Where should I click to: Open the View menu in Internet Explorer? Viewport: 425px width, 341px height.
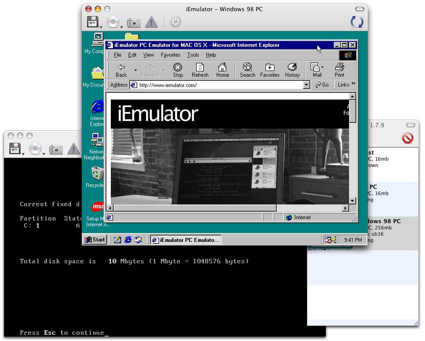point(148,55)
